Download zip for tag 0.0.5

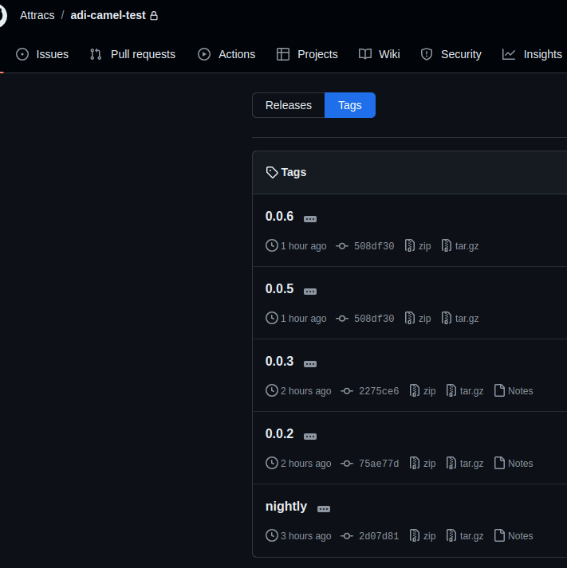(418, 319)
